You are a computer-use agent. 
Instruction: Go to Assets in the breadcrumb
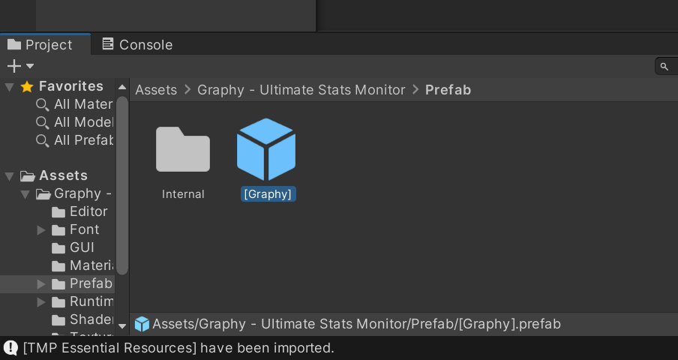pos(156,90)
